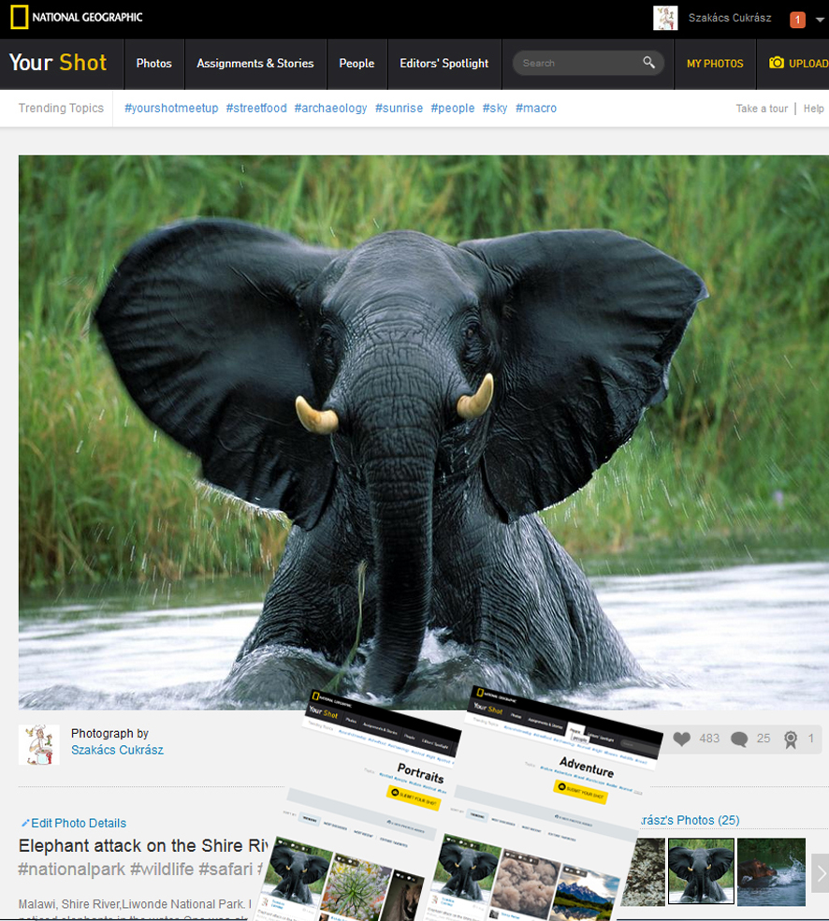Open the orange notification badge
This screenshot has width=829, height=921.
click(x=797, y=20)
